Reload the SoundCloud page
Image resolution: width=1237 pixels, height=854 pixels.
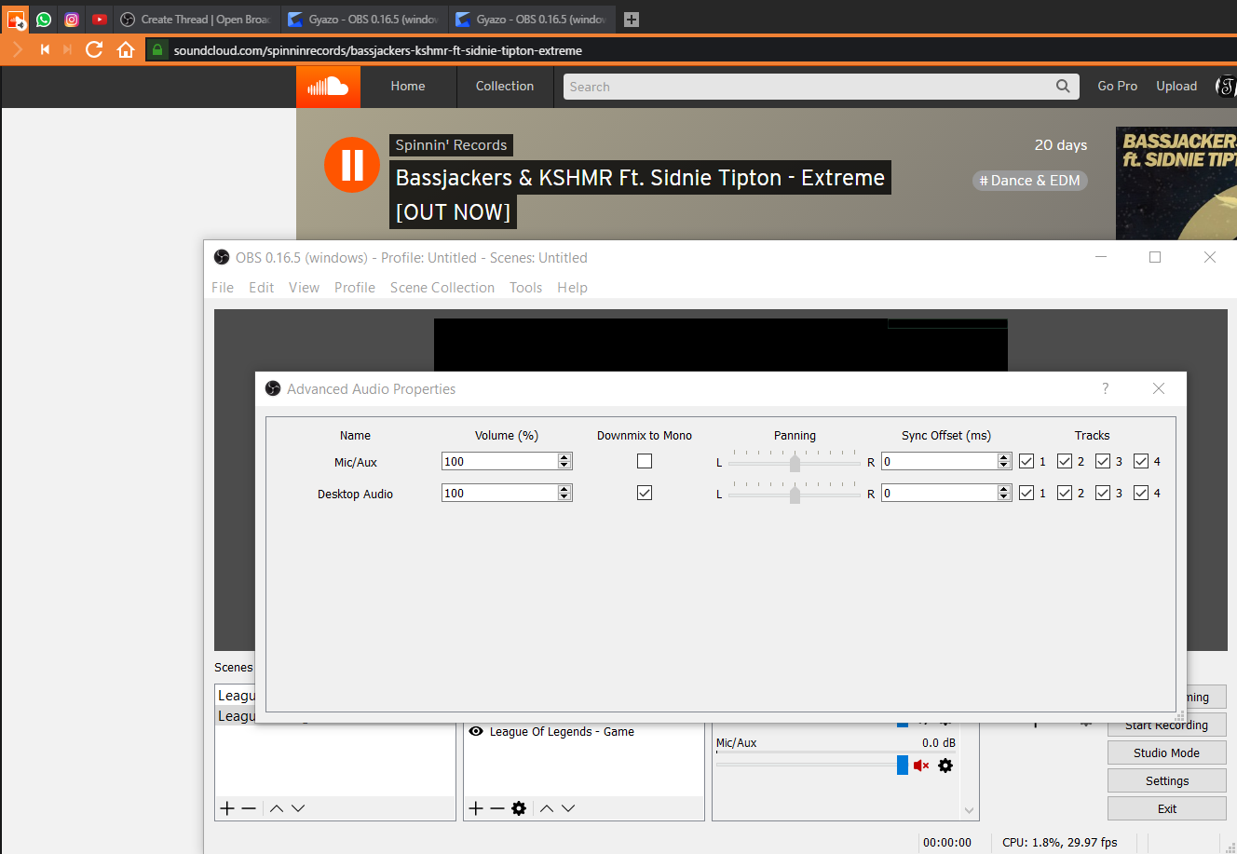point(94,49)
